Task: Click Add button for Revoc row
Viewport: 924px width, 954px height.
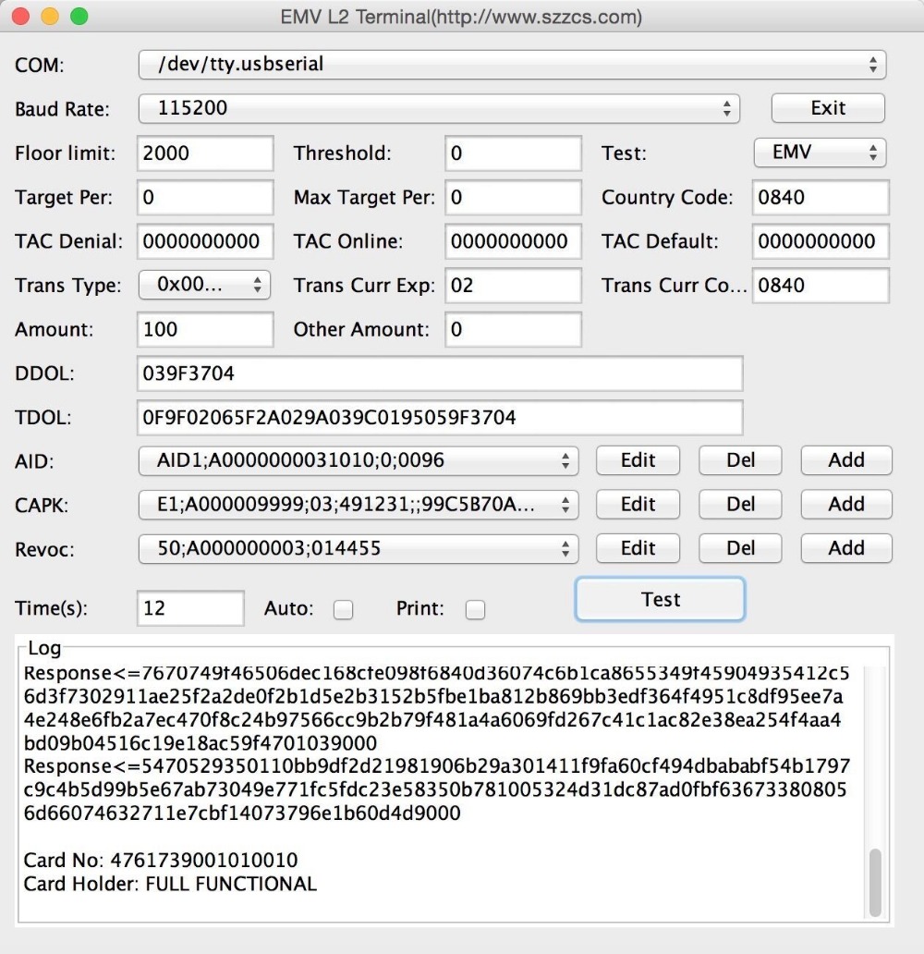Action: 845,548
